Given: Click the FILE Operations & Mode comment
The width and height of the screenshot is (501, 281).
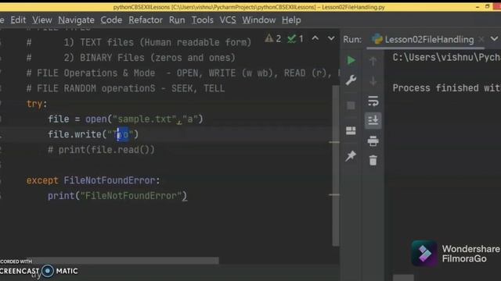Looking at the screenshot, I should click(182, 73).
